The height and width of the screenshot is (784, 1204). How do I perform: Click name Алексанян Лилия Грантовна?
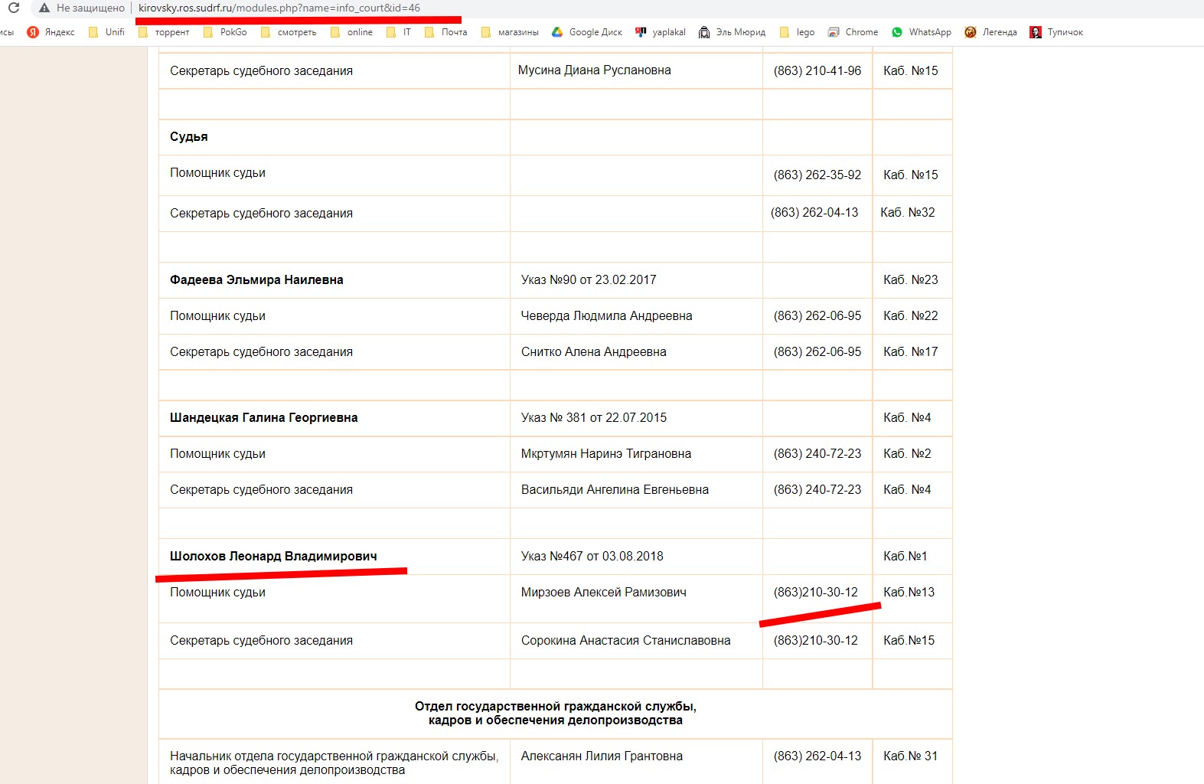pyautogui.click(x=602, y=756)
